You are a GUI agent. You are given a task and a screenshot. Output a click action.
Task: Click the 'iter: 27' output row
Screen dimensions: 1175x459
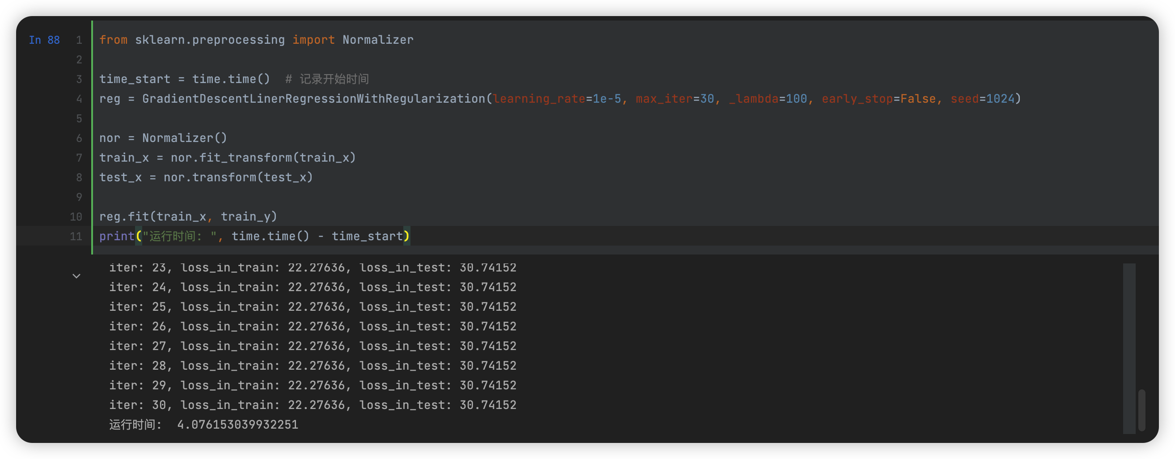[x=313, y=346]
